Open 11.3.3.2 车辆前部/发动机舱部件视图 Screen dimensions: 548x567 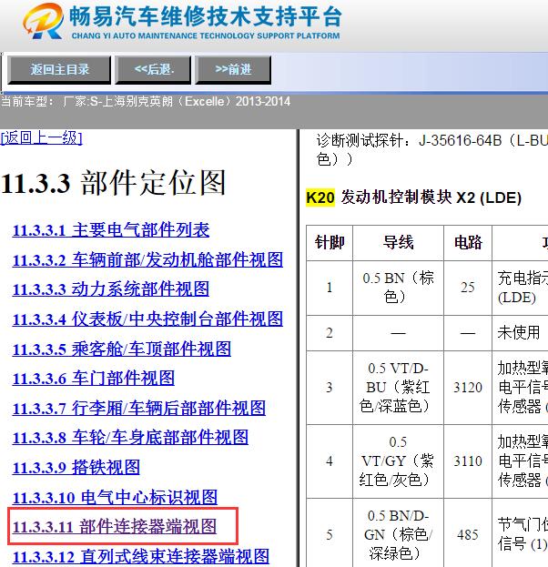147,259
